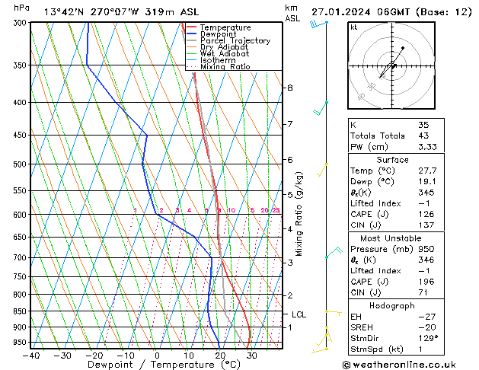This screenshot has width=479, height=370.
Task: Click the -40 temperature axis label
Action: click(x=31, y=356)
